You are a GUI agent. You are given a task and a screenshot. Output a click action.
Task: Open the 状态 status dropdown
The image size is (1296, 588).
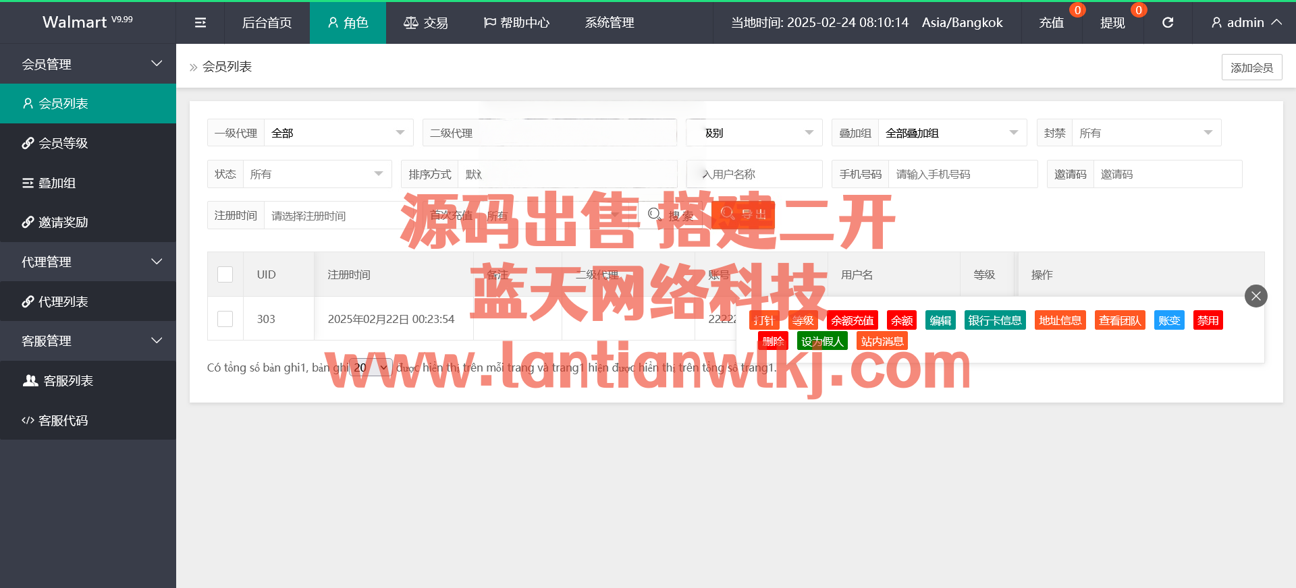click(x=316, y=174)
